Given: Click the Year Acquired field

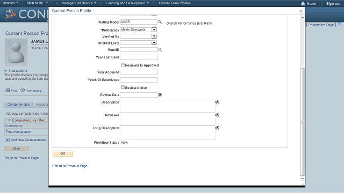Looking at the screenshot, I should point(139,72).
